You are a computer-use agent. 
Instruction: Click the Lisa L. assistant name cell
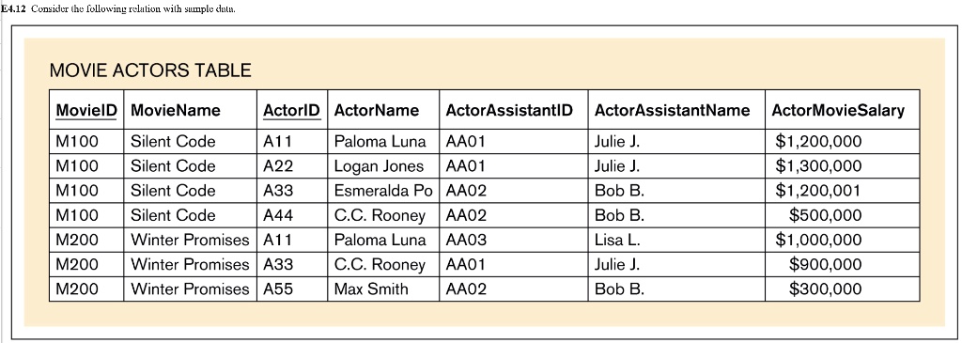(x=676, y=240)
